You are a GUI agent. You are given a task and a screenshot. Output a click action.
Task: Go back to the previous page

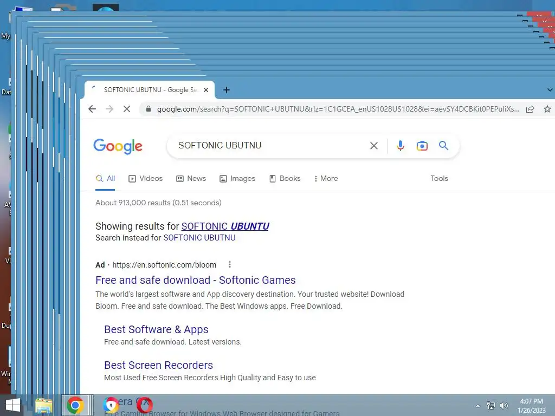click(x=92, y=109)
